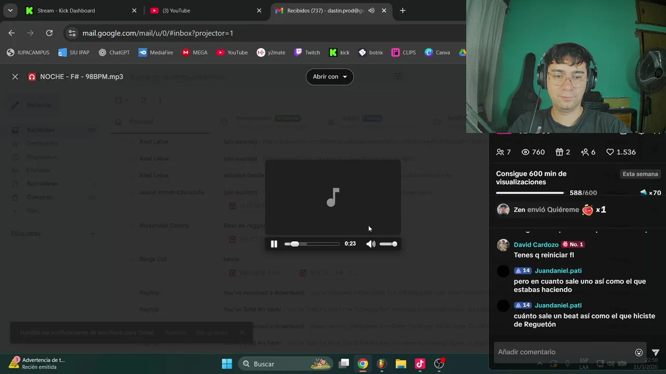
Task: Open the SIU IPAP bookmark
Action: coord(73,52)
